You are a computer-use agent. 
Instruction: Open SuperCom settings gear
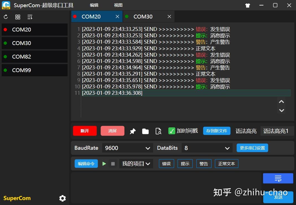[x=63, y=198]
